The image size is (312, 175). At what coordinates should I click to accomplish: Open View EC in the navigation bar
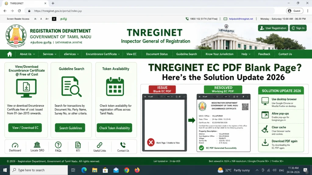(x=132, y=54)
